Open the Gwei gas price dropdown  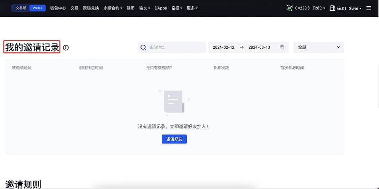(x=354, y=8)
